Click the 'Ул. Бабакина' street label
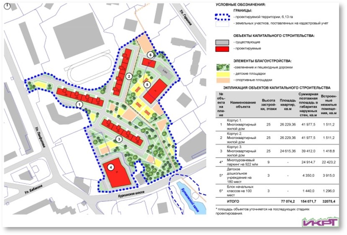This screenshot has height=235, width=347. (33, 189)
